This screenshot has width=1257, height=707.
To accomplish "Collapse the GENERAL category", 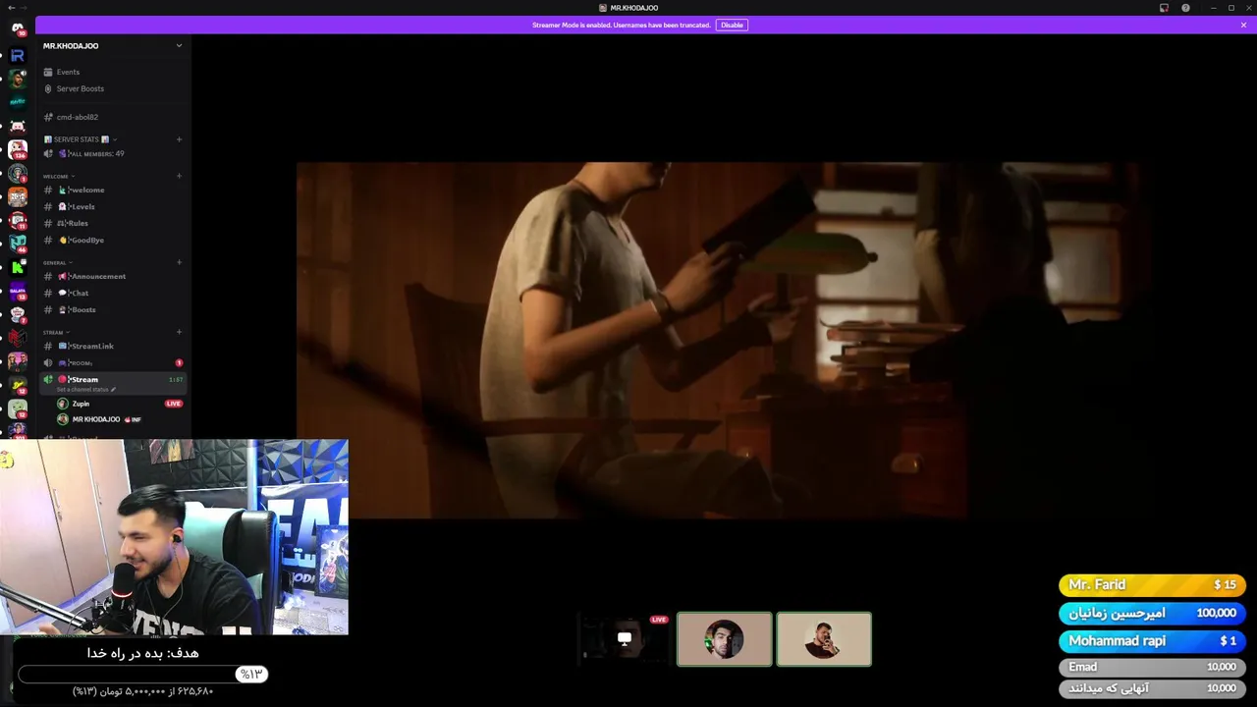I will pos(57,262).
